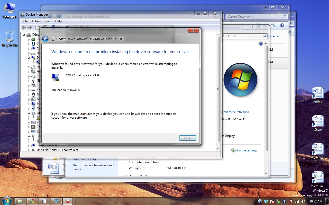Screen dimensions: 329x205
Task: Expand the Bluetooth device category node
Action: click(29, 44)
